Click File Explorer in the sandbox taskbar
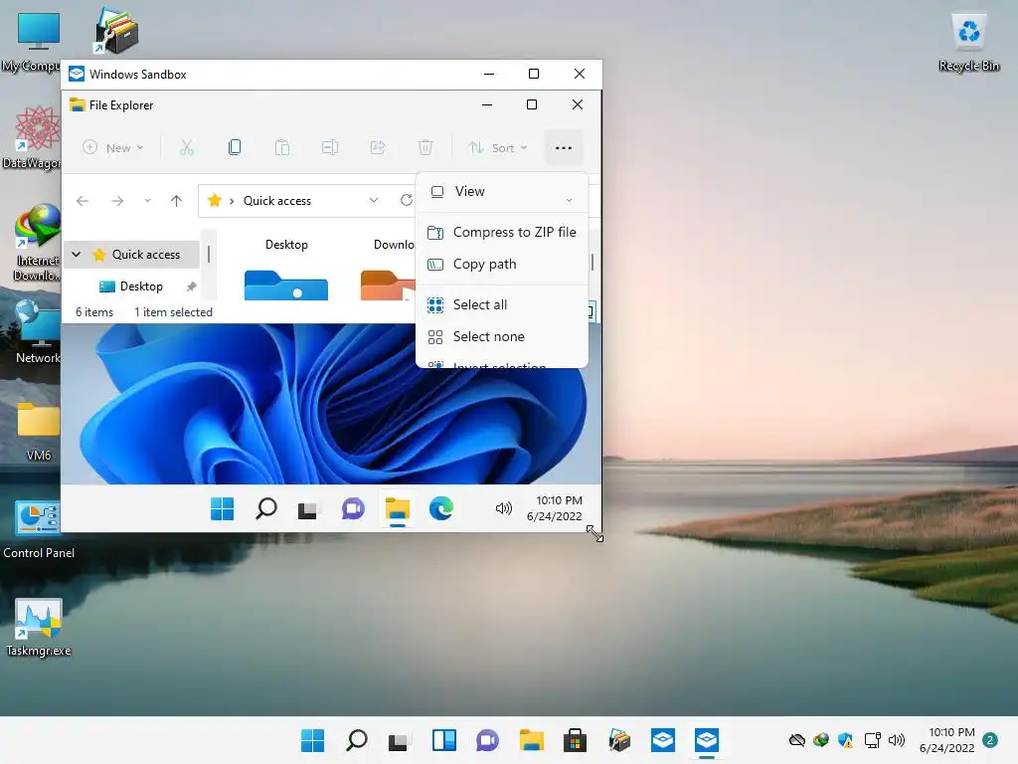 pyautogui.click(x=398, y=509)
